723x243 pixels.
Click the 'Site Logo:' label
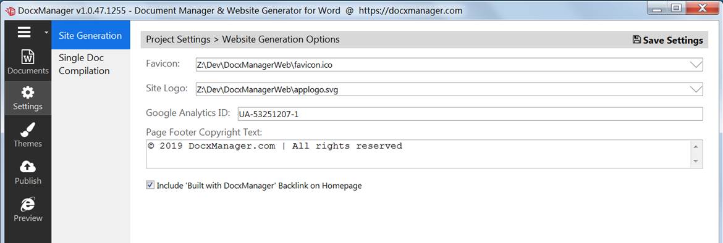coord(166,88)
